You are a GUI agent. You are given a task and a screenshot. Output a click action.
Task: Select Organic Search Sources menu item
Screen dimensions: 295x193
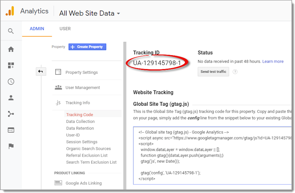tap(88, 148)
